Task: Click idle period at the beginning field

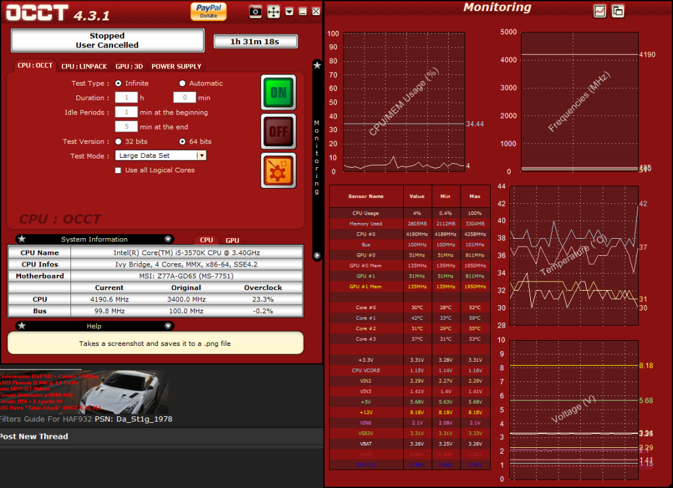Action: coord(126,112)
